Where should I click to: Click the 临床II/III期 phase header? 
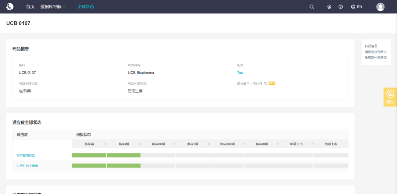tap(227, 144)
